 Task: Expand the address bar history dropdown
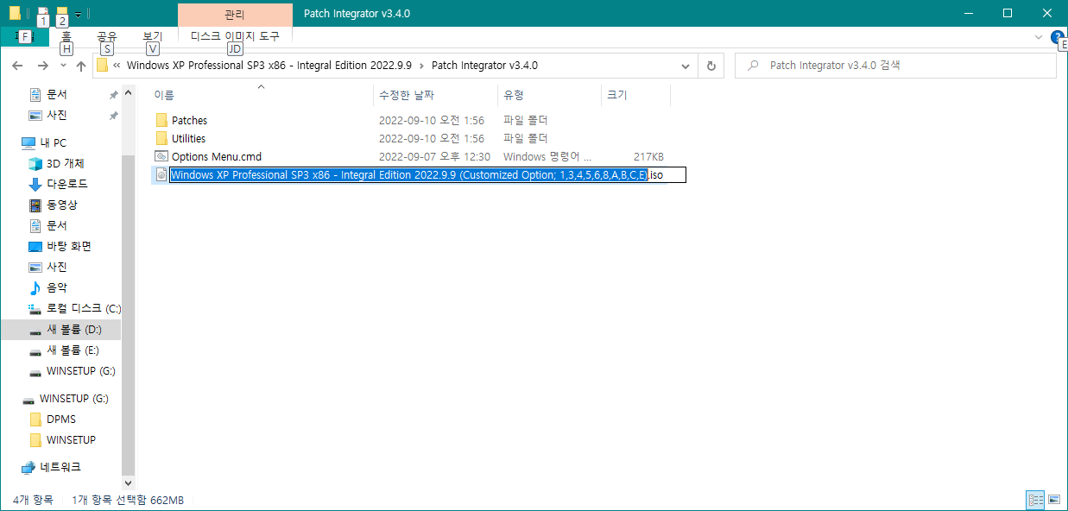(x=686, y=66)
